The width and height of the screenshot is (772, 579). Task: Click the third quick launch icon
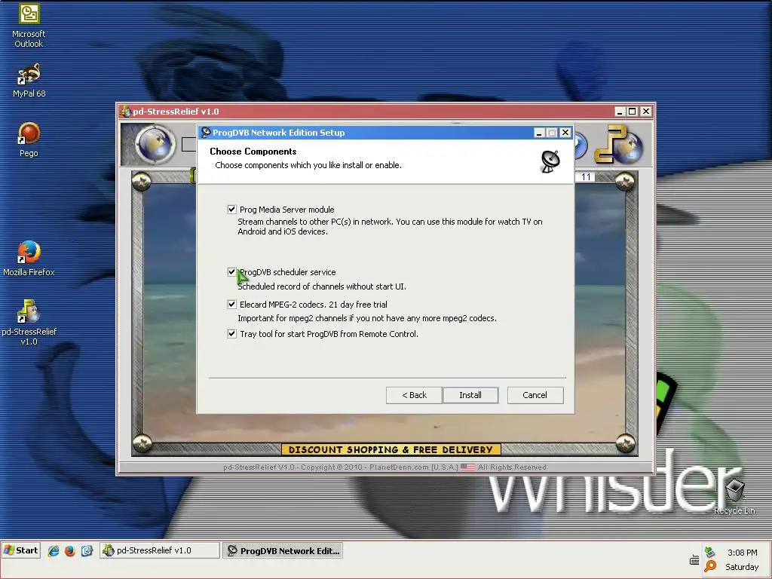(87, 551)
